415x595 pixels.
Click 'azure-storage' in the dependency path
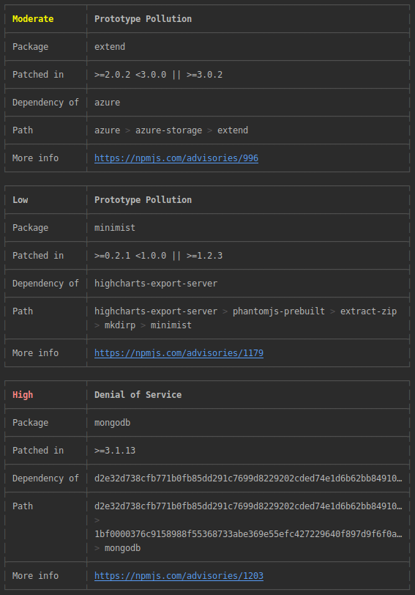(168, 130)
